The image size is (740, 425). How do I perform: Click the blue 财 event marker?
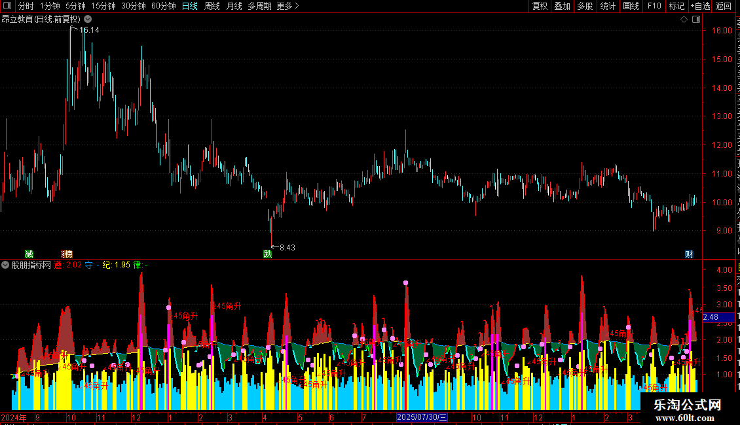coord(689,254)
